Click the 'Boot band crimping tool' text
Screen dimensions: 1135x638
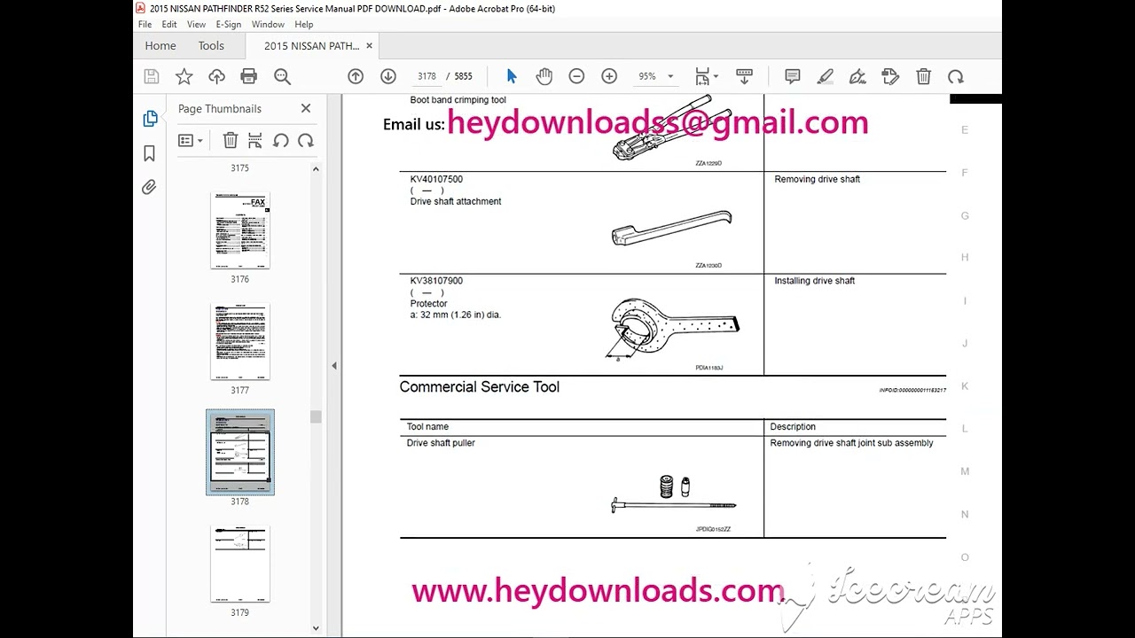pos(458,100)
